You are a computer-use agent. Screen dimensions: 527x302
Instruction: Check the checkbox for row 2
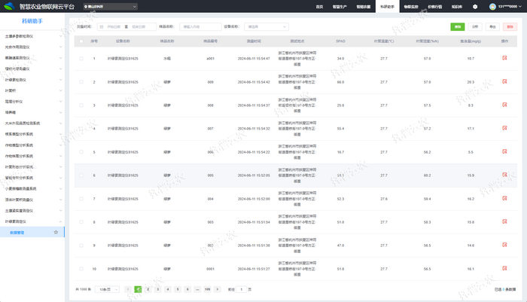coord(81,82)
